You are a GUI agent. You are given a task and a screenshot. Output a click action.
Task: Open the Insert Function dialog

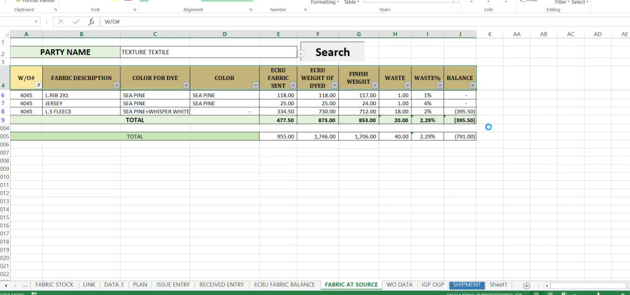[91, 21]
